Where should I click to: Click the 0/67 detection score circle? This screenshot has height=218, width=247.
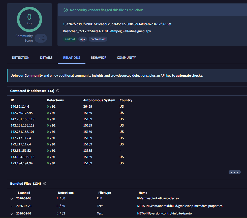(29, 19)
